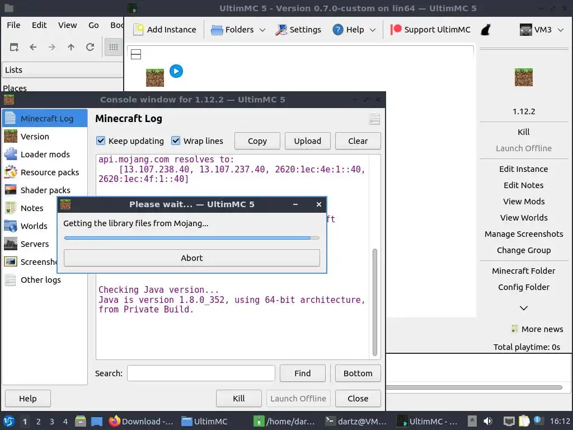Open the Shader packs page

[45, 190]
